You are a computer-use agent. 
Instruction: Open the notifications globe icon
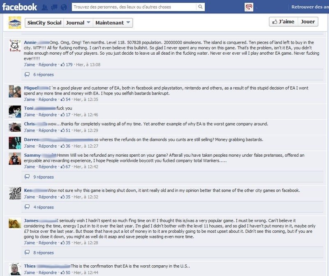pos(64,7)
